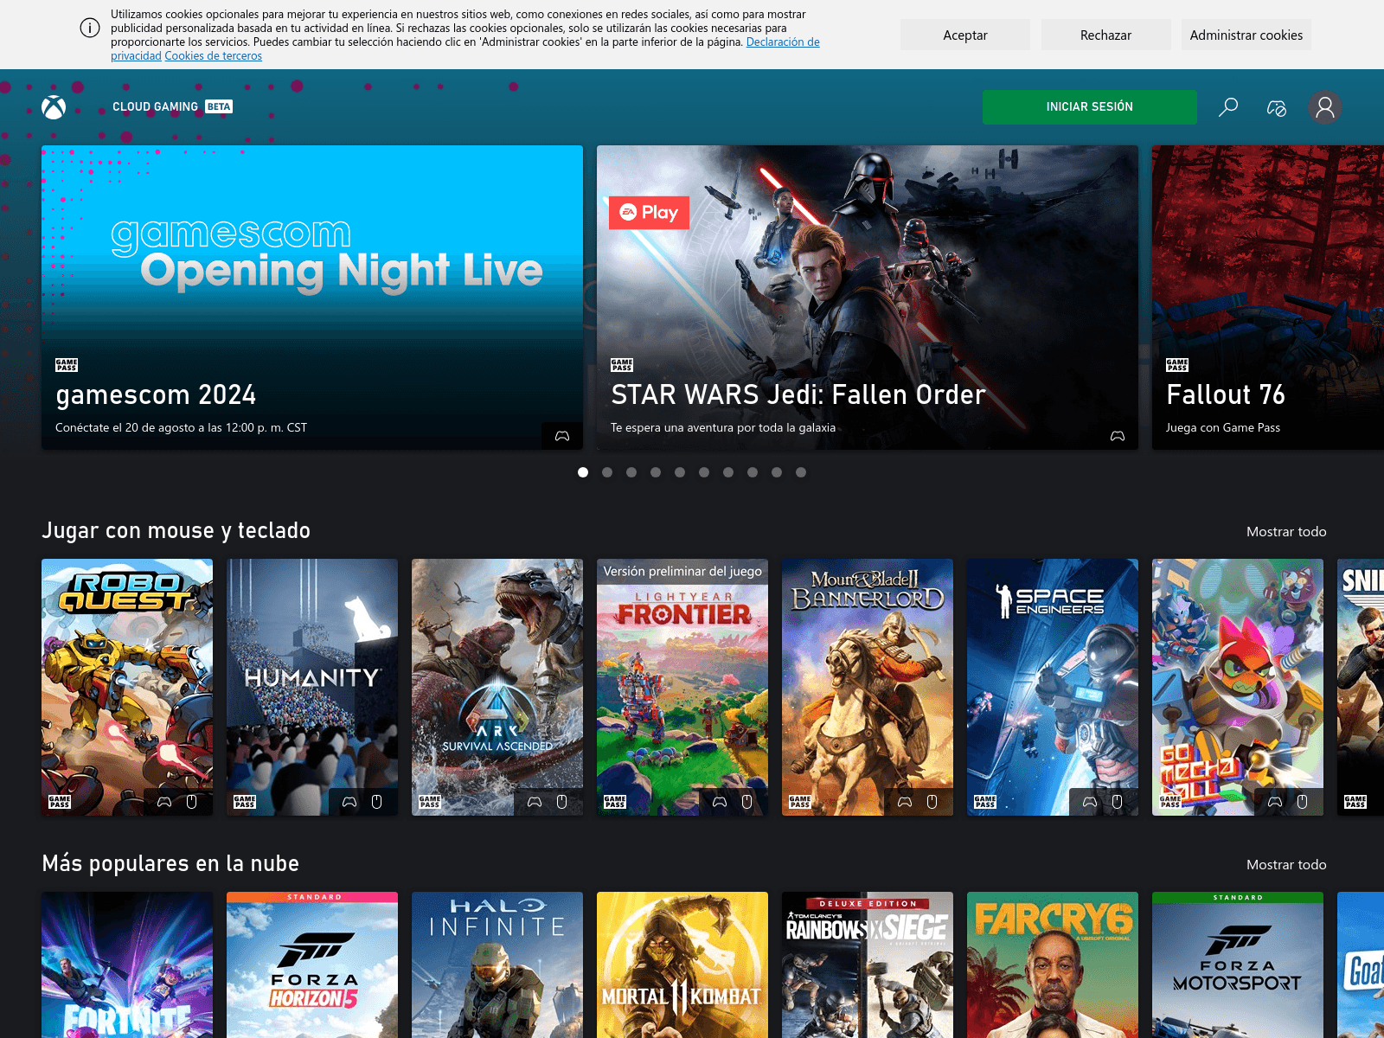Click the mouse icon on Robo Quest card
Image resolution: width=1384 pixels, height=1038 pixels.
pos(192,802)
